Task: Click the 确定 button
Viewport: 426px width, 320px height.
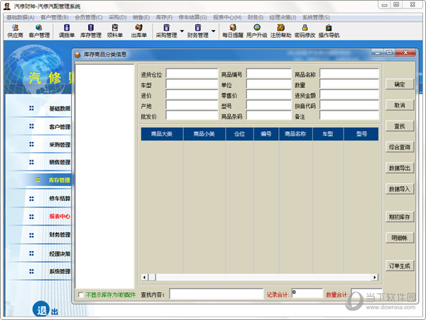Action: click(x=400, y=84)
